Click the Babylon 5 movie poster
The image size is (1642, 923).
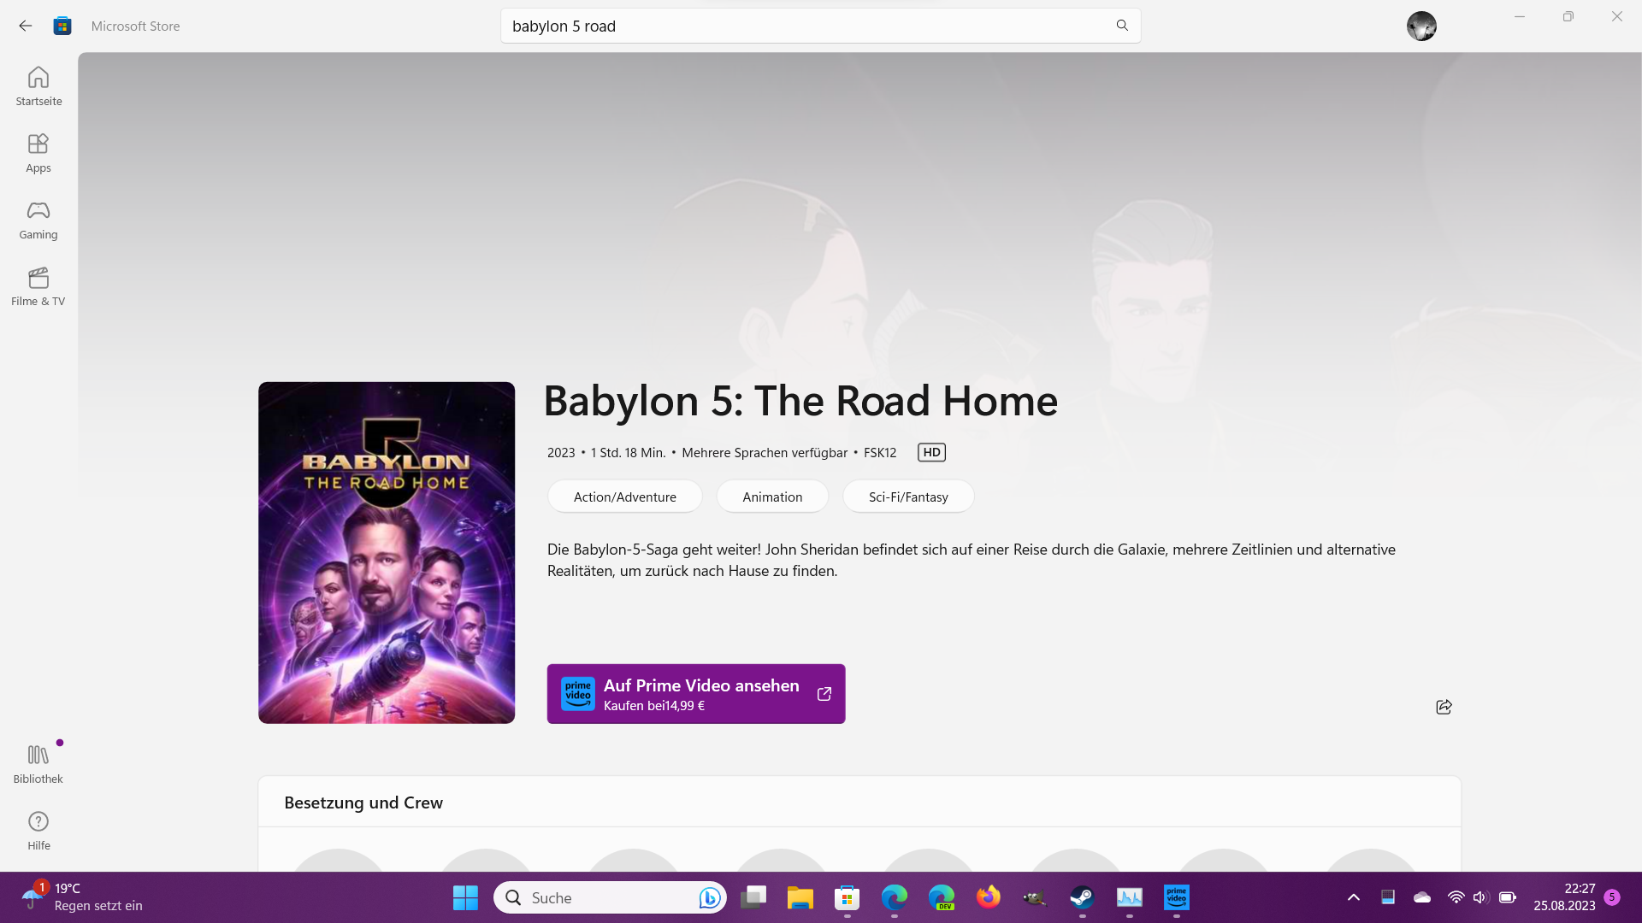(387, 552)
